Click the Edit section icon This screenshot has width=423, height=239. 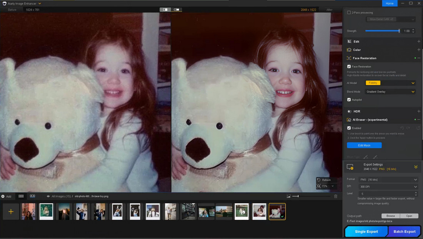(349, 41)
